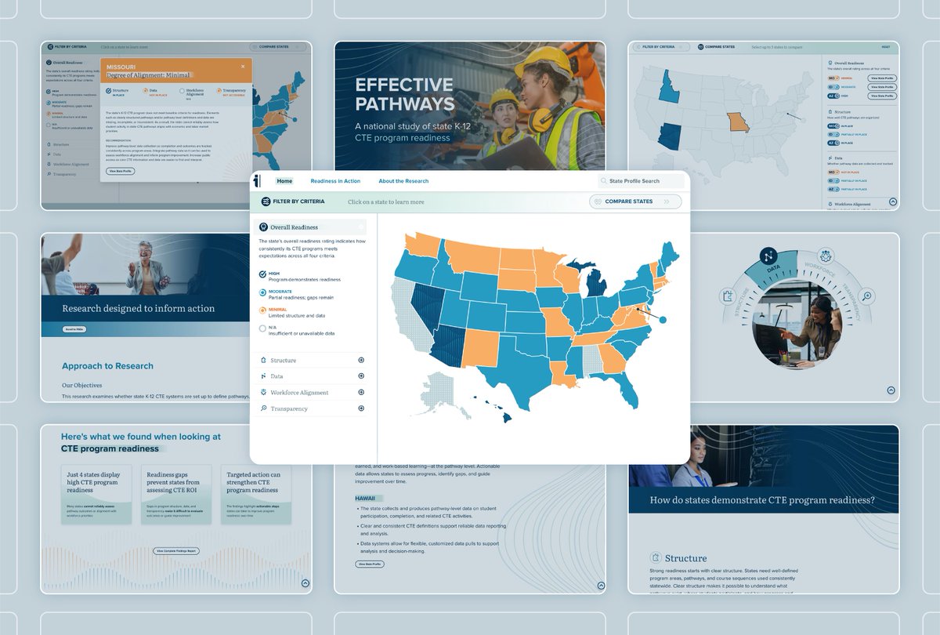Click the site logo in the front window
Image resolution: width=940 pixels, height=635 pixels.
click(x=256, y=181)
